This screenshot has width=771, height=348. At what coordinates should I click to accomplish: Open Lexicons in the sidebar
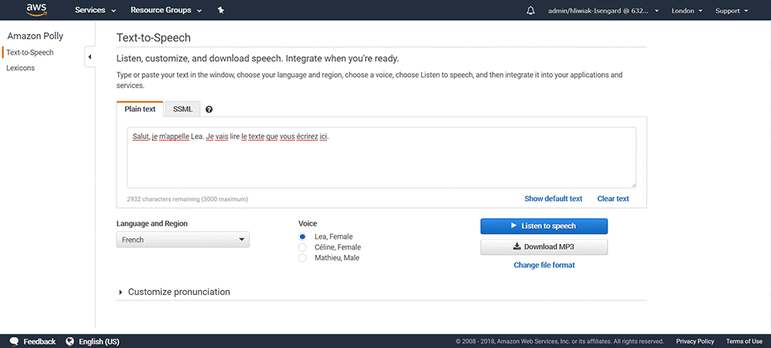pyautogui.click(x=21, y=69)
